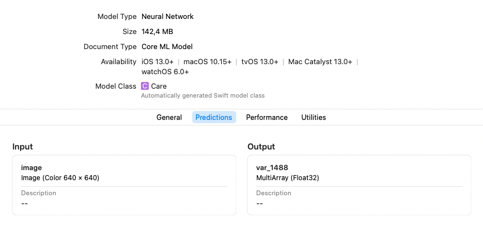The height and width of the screenshot is (227, 483).
Task: Click the iOS 13.0+ availability entry
Action: coord(158,62)
